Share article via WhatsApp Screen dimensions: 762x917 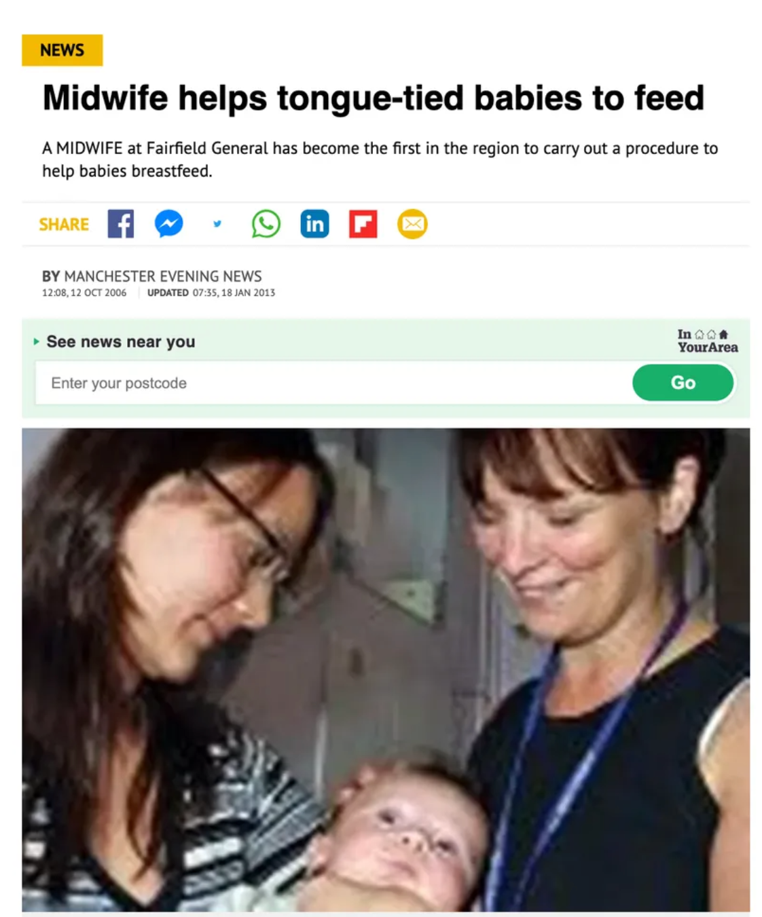266,224
